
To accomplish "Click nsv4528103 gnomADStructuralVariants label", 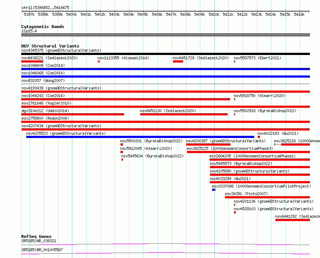I will (274, 209).
